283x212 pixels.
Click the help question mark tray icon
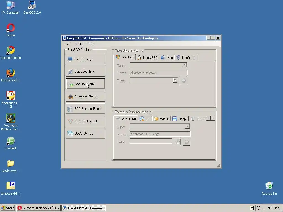(x=252, y=208)
